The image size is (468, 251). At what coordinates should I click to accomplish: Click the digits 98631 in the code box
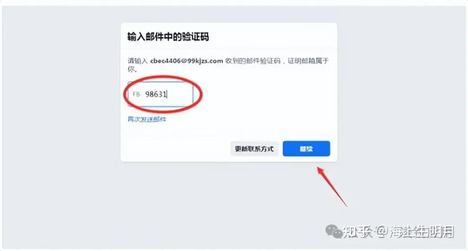click(x=156, y=95)
